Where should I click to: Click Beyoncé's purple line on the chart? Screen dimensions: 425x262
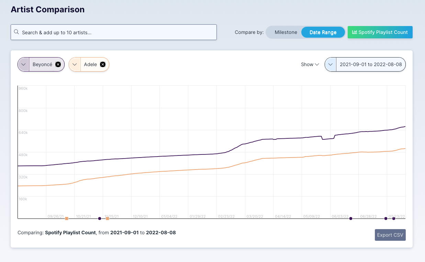pos(172,155)
